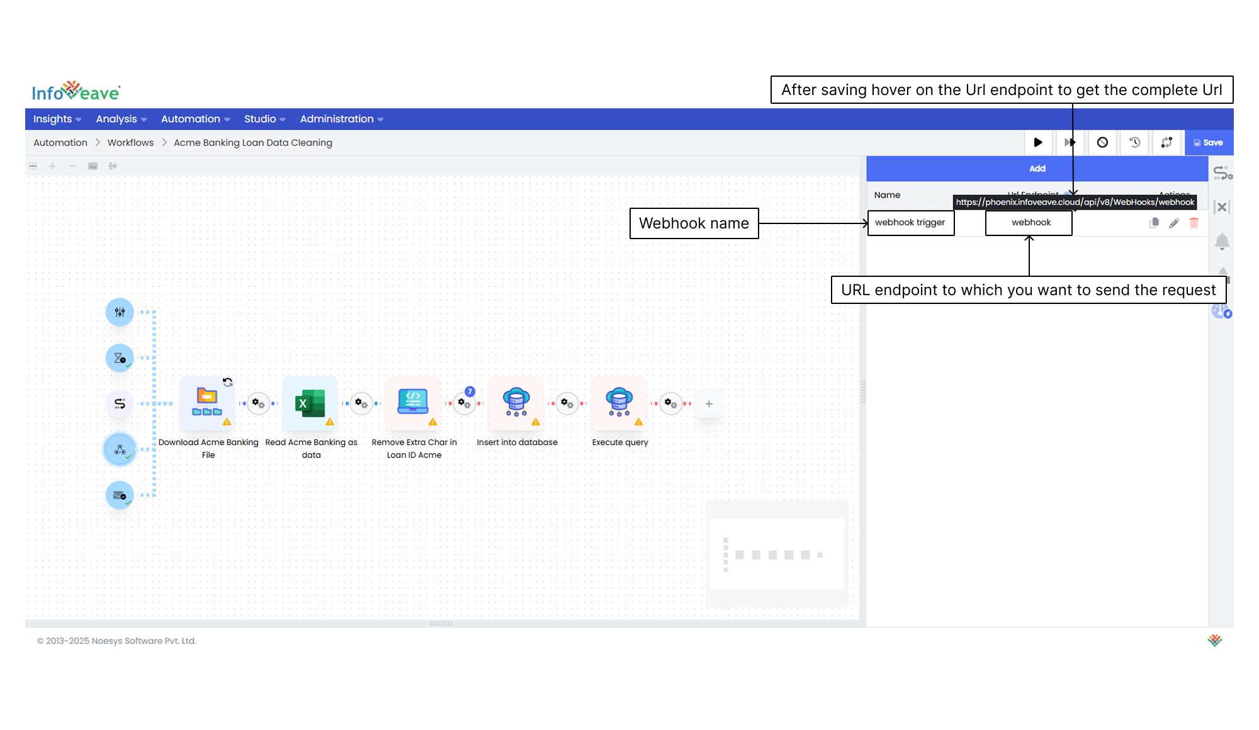Edit the webhook trigger with pencil icon
The height and width of the screenshot is (730, 1259).
(x=1174, y=223)
